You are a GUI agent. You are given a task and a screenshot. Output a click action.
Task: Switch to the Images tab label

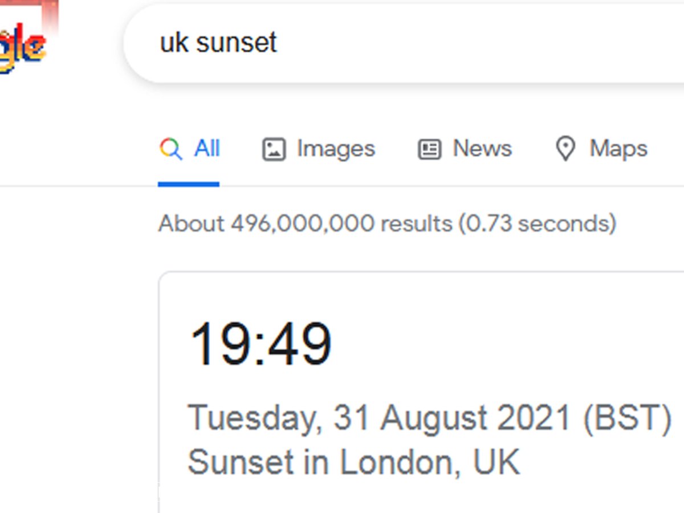pos(336,149)
